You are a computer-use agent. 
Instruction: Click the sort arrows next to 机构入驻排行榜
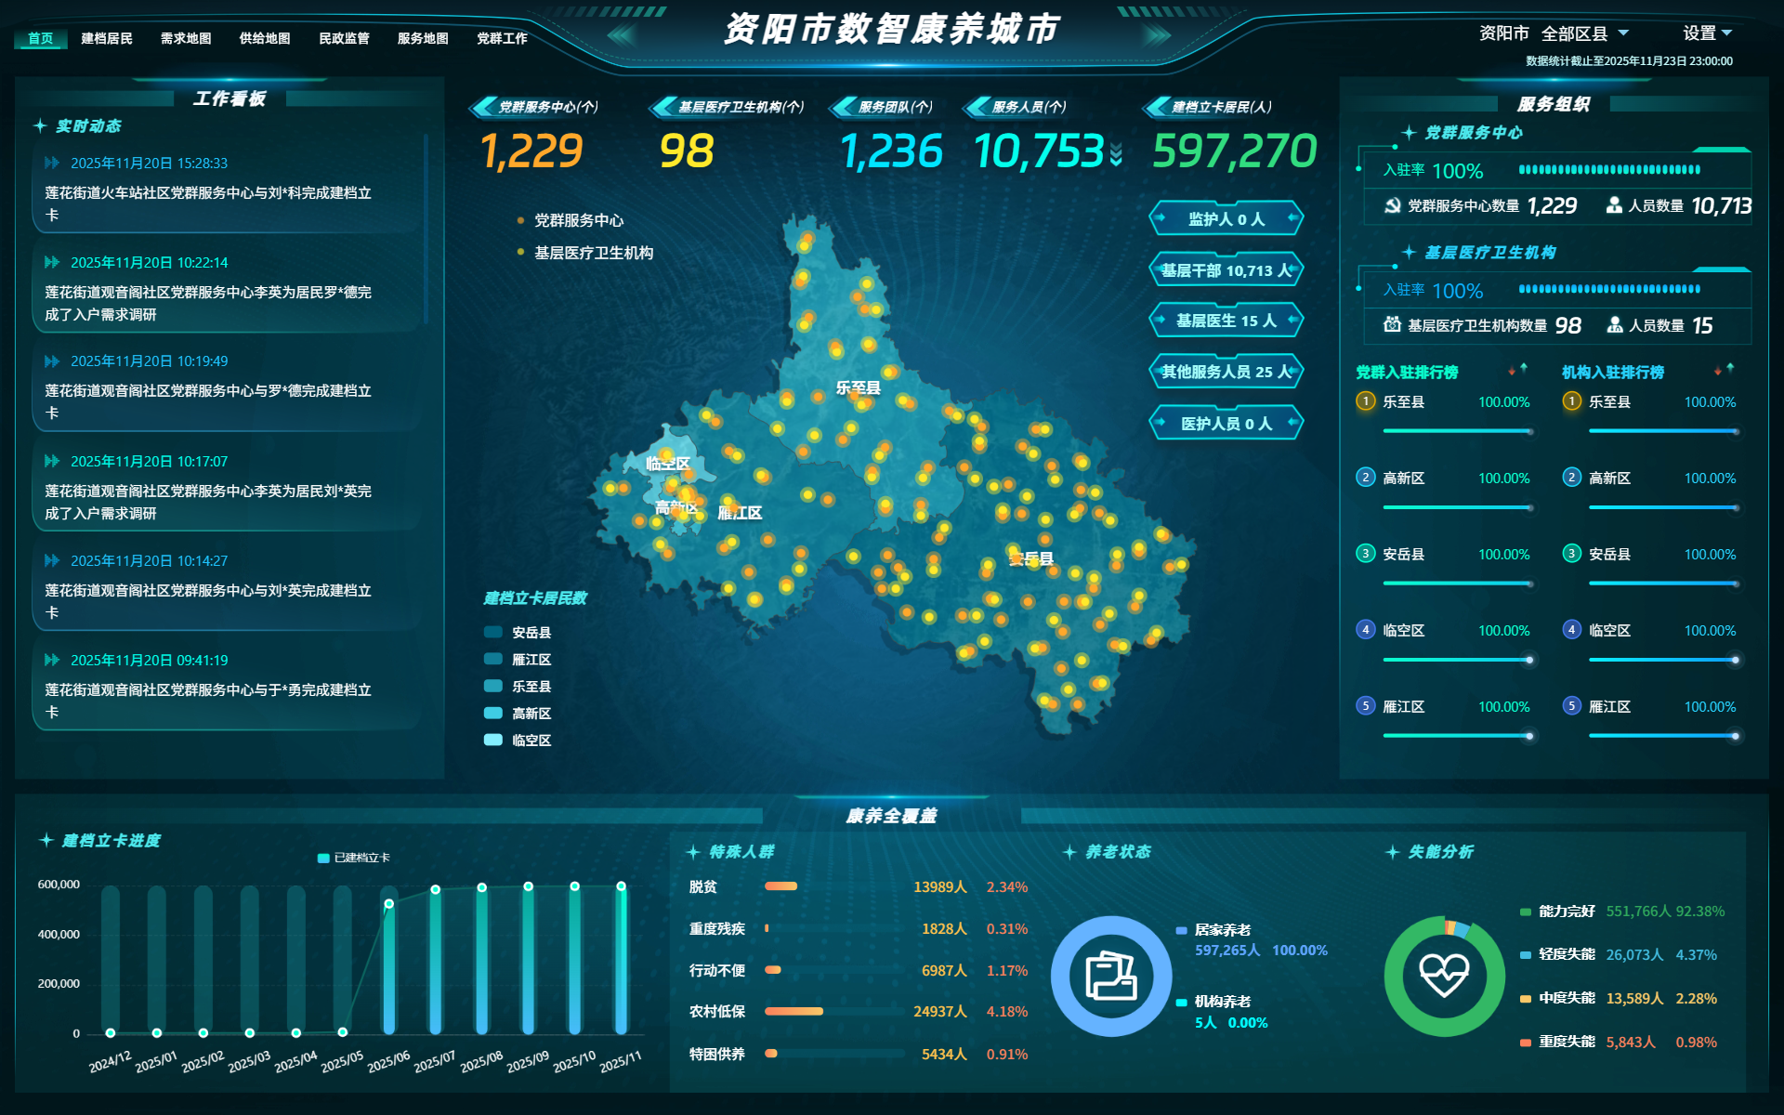[x=1724, y=371]
